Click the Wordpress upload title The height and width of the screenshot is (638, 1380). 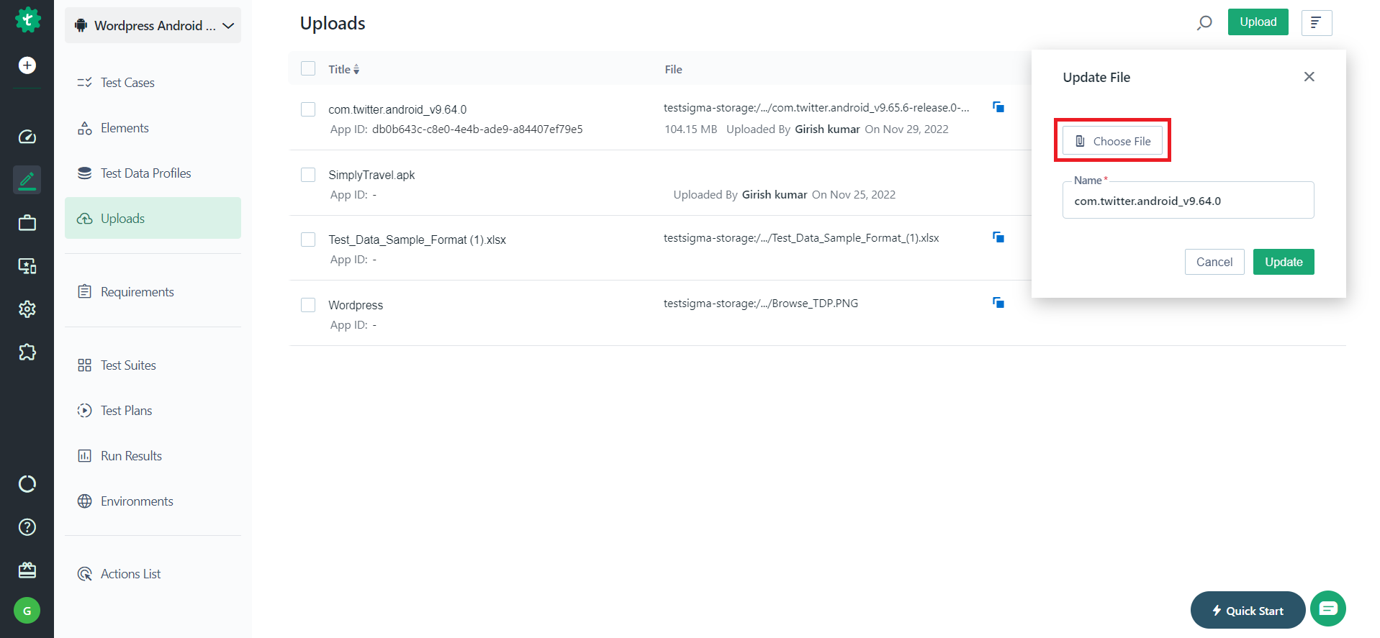coord(356,305)
